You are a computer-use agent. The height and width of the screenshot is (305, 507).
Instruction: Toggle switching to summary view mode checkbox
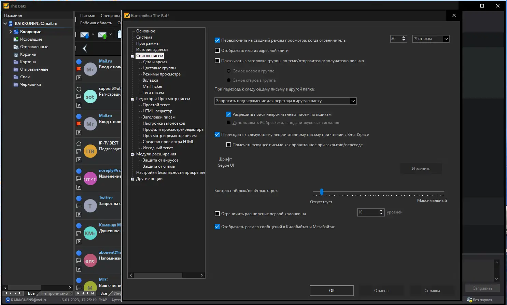[x=217, y=40]
